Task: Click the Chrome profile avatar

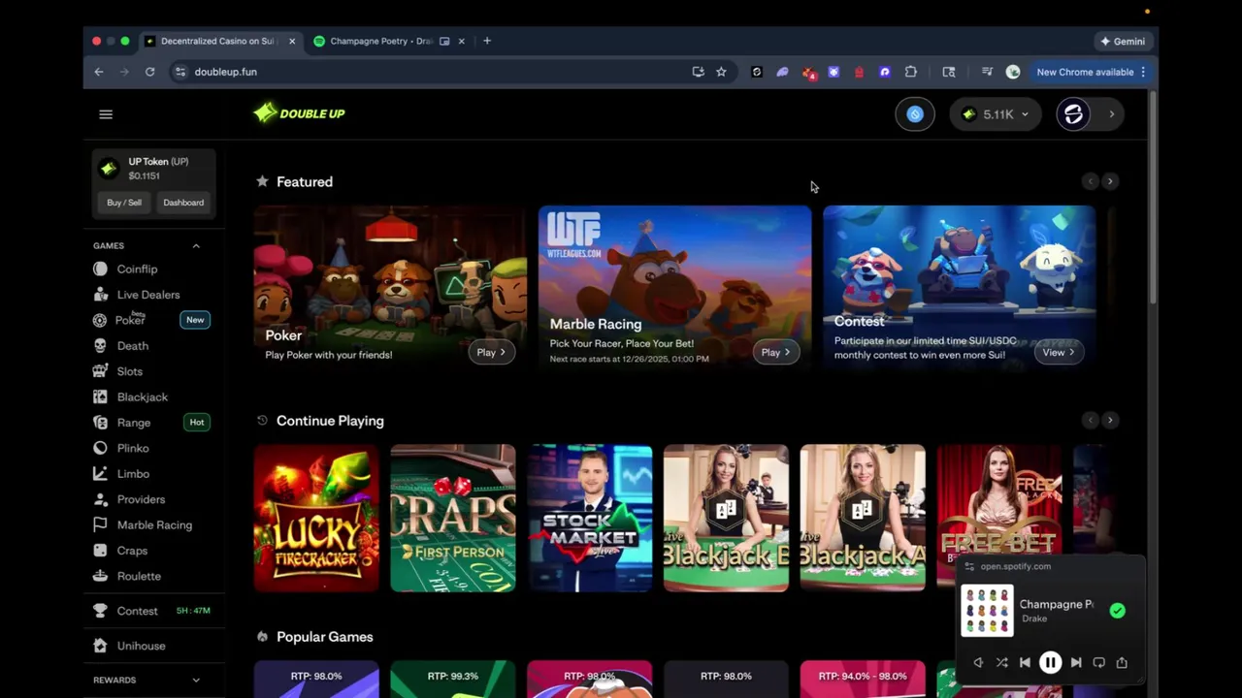Action: 1013,72
